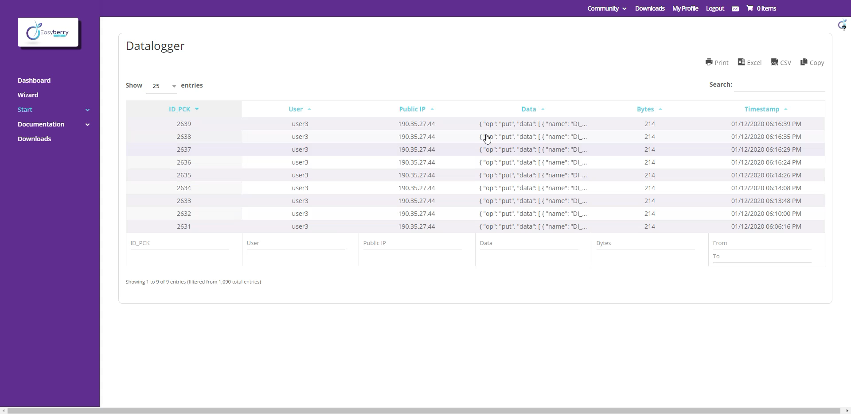The width and height of the screenshot is (851, 414).
Task: Click timestamp 01/12/2020 06:06:16 PM
Action: click(x=766, y=226)
